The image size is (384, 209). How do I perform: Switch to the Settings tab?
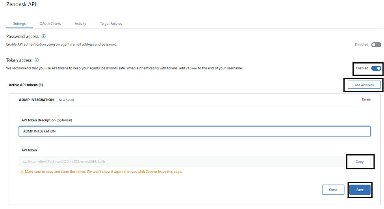pos(19,24)
